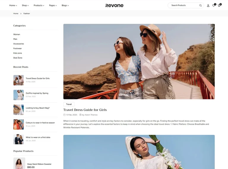Open recent post 'Outfits inspired by Spring'

point(37,93)
